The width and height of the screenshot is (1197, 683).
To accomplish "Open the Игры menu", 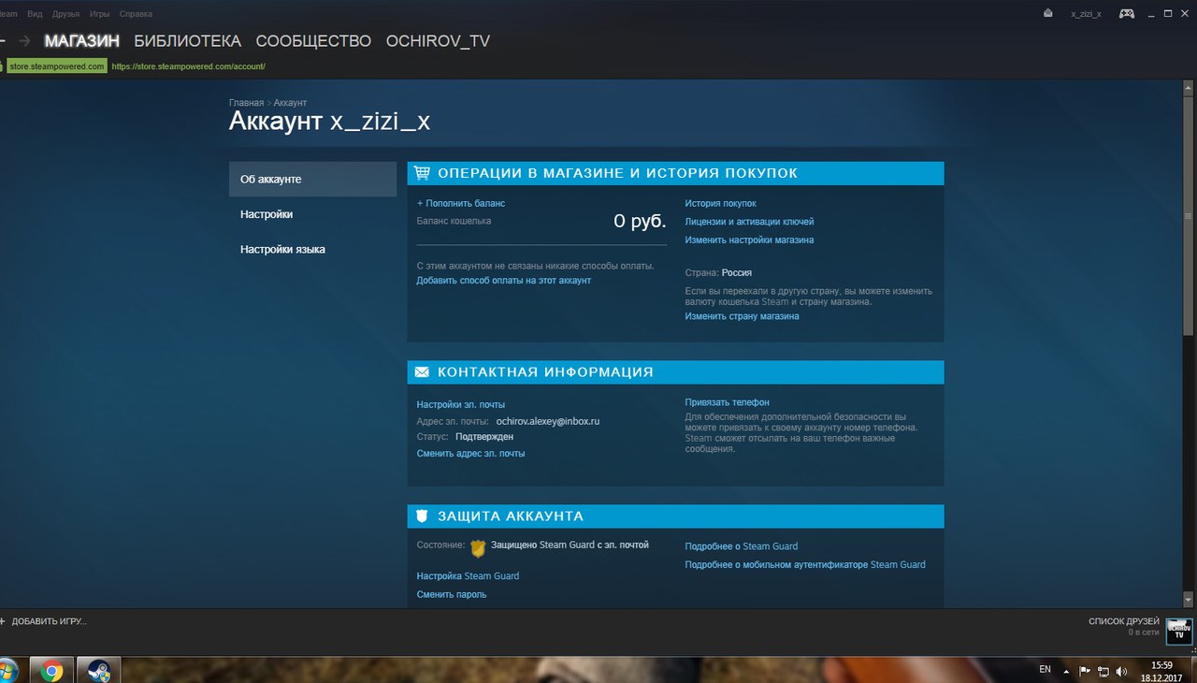I will coord(99,14).
